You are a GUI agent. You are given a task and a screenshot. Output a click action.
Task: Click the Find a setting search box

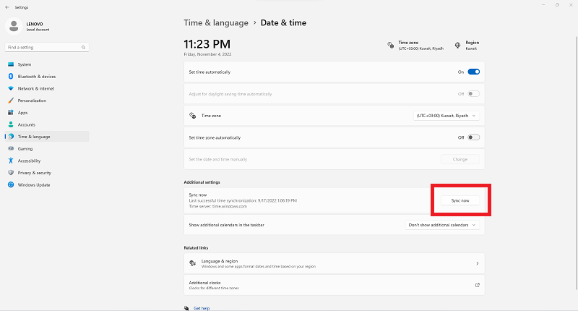pyautogui.click(x=45, y=48)
